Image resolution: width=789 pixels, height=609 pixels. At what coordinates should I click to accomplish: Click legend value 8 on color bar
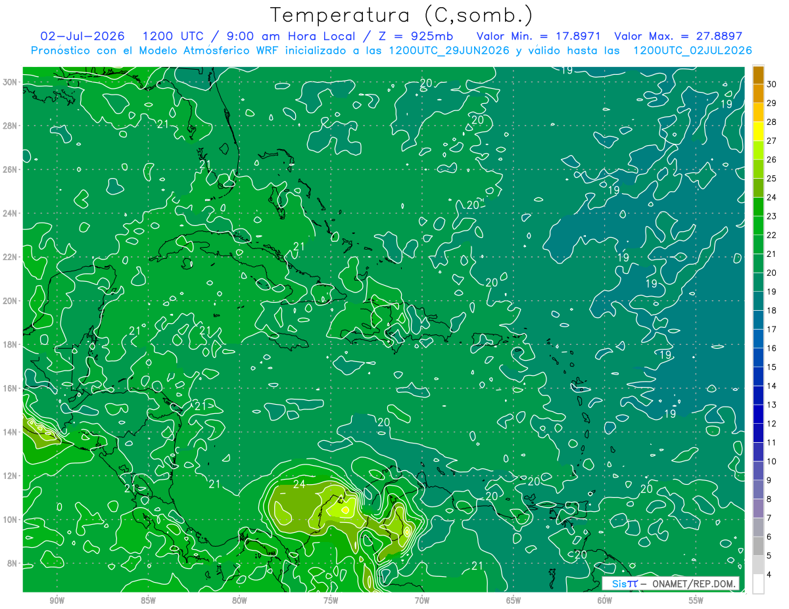coord(771,499)
